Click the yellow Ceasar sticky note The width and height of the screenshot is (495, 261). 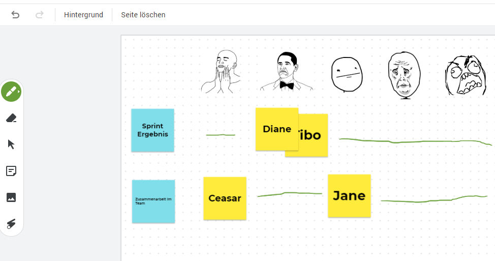(225, 198)
